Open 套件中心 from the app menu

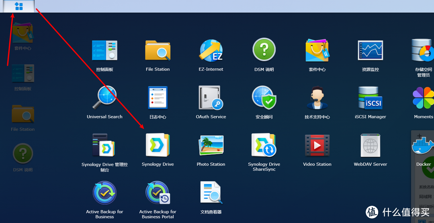click(317, 50)
